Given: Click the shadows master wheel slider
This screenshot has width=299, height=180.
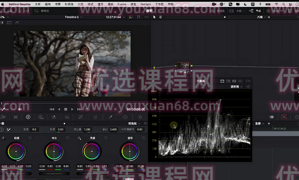Looking at the screenshot, I should tap(16, 174).
